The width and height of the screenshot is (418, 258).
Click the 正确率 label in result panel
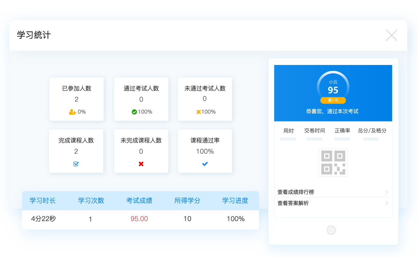pyautogui.click(x=342, y=131)
